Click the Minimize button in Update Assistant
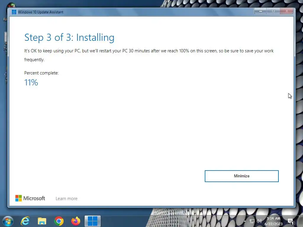 [241, 176]
